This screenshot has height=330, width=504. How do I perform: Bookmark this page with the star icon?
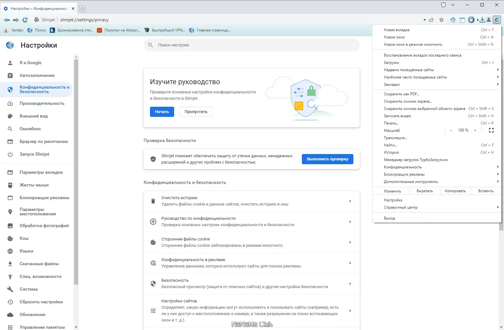click(441, 20)
